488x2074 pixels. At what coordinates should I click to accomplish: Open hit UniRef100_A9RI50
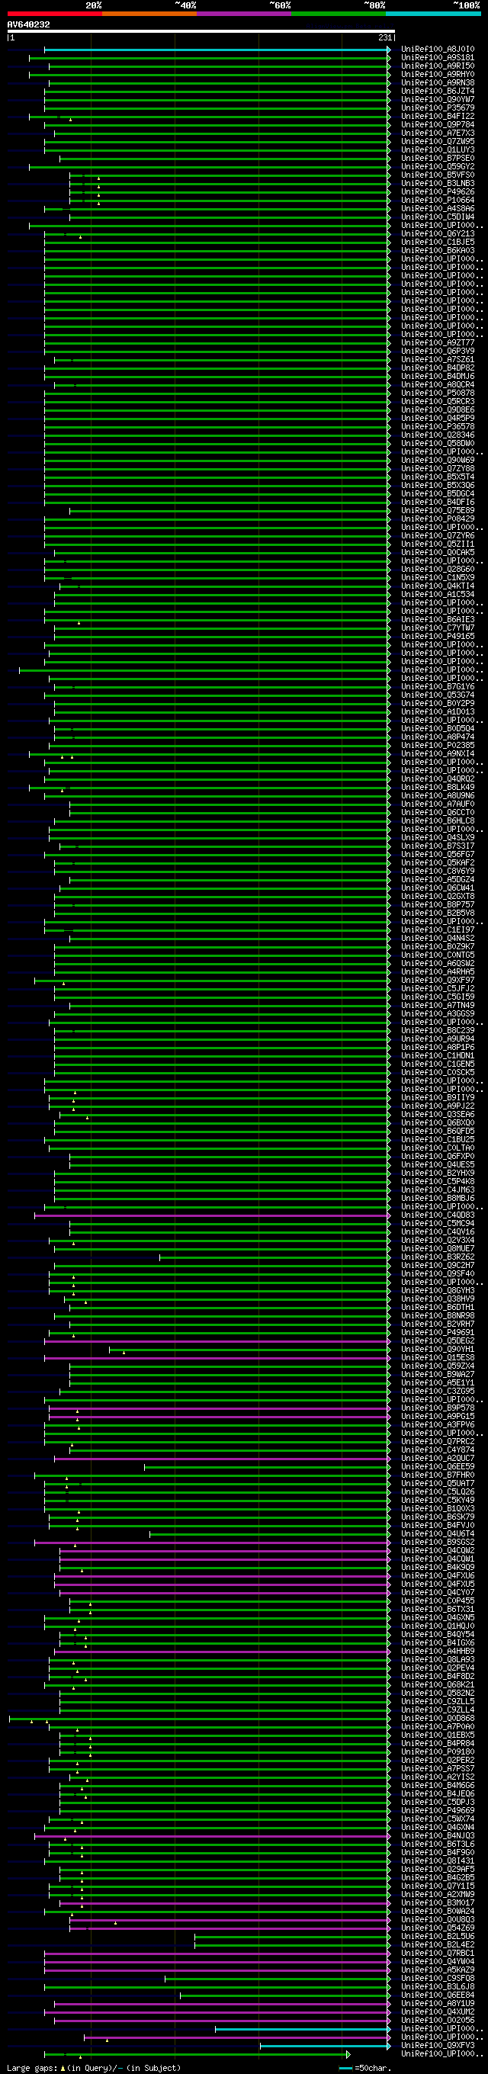[438, 66]
